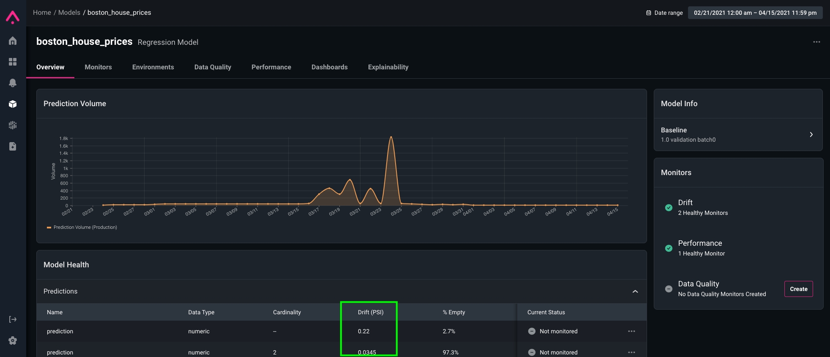This screenshot has width=830, height=357.
Task: Open ellipsis menu for prediction row 0.0345
Action: click(631, 352)
